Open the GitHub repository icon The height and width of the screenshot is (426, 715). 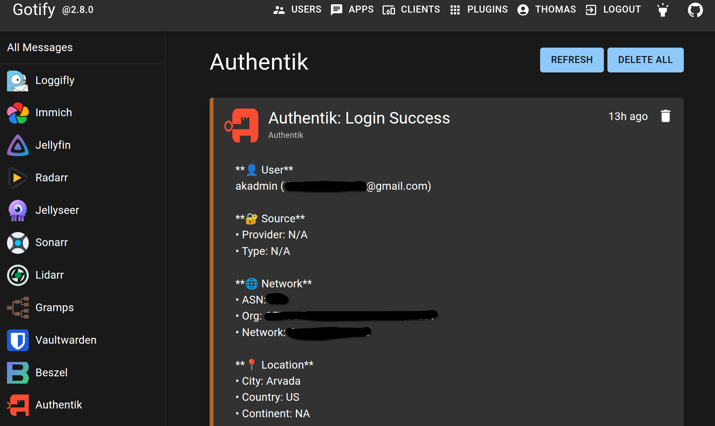695,10
